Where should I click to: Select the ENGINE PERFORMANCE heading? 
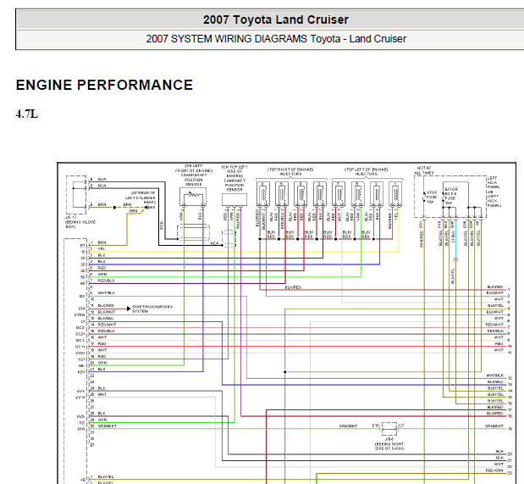[x=104, y=85]
